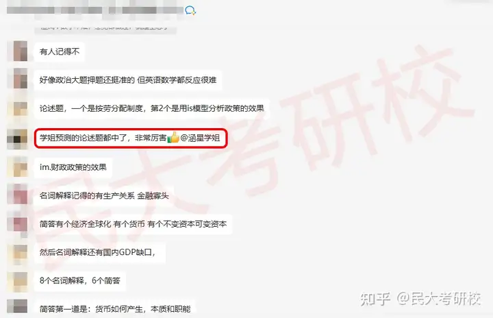Click message about 政治大题押题还挺准的
Image resolution: width=493 pixels, height=318 pixels.
pyautogui.click(x=128, y=80)
